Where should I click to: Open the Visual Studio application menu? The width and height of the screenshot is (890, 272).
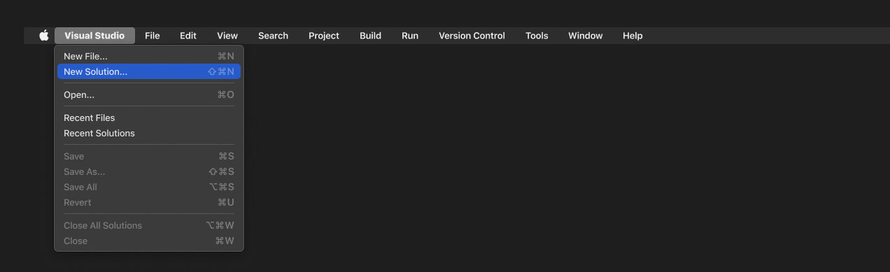coord(94,36)
